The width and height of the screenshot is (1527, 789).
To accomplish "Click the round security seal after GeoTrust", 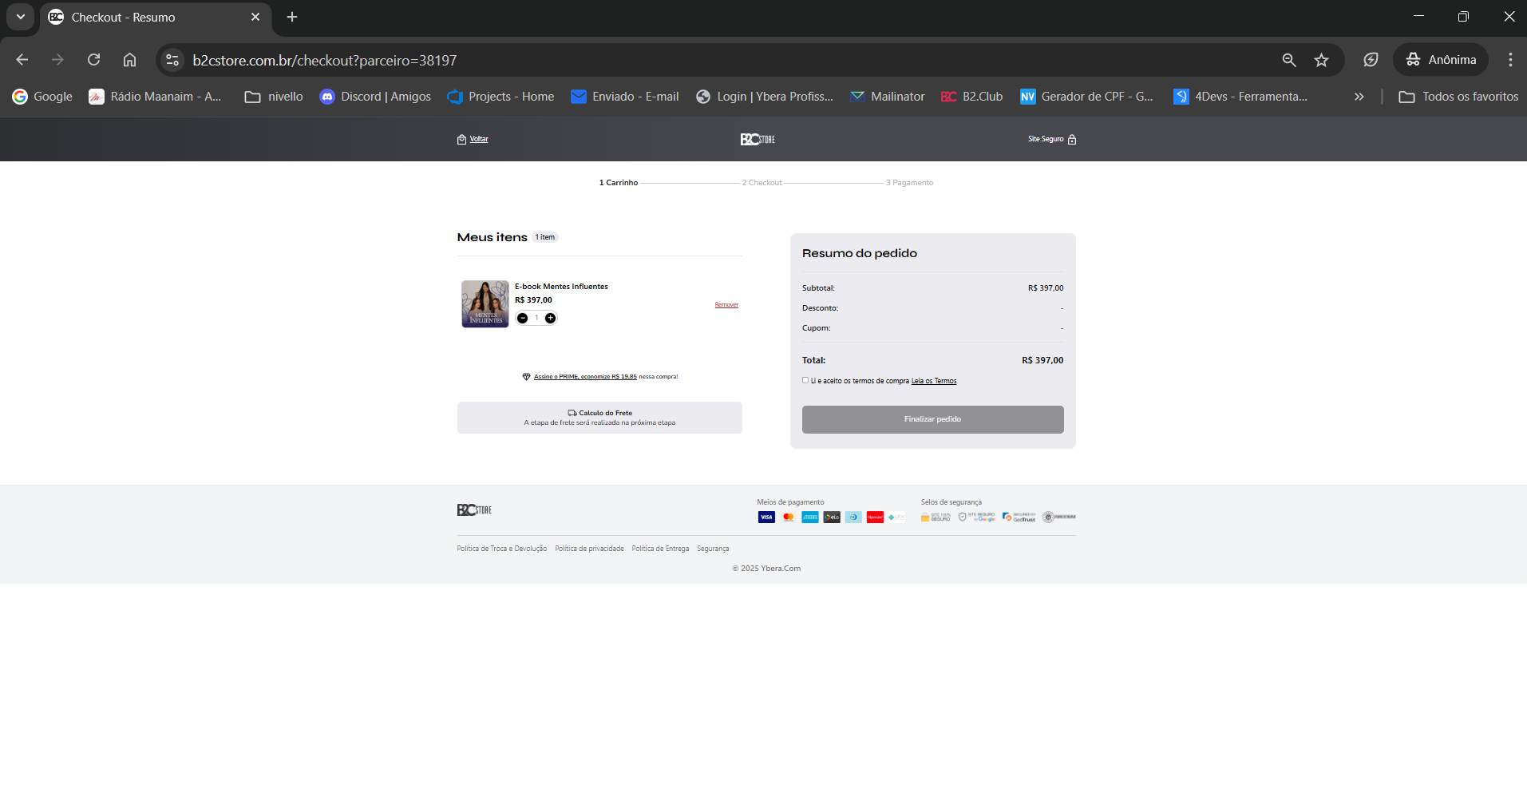I will click(x=1059, y=517).
